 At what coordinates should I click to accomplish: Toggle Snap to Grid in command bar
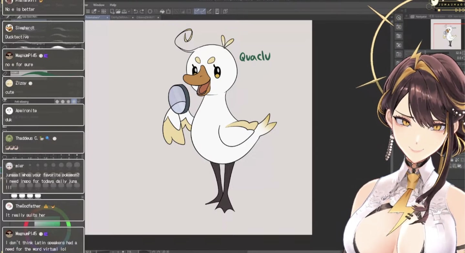coord(209,11)
